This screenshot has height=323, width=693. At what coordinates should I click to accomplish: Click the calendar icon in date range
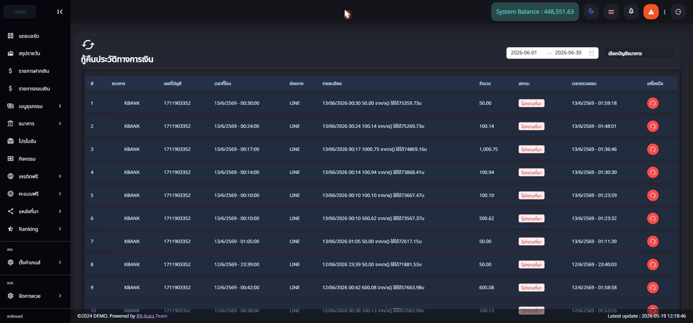[x=592, y=53]
